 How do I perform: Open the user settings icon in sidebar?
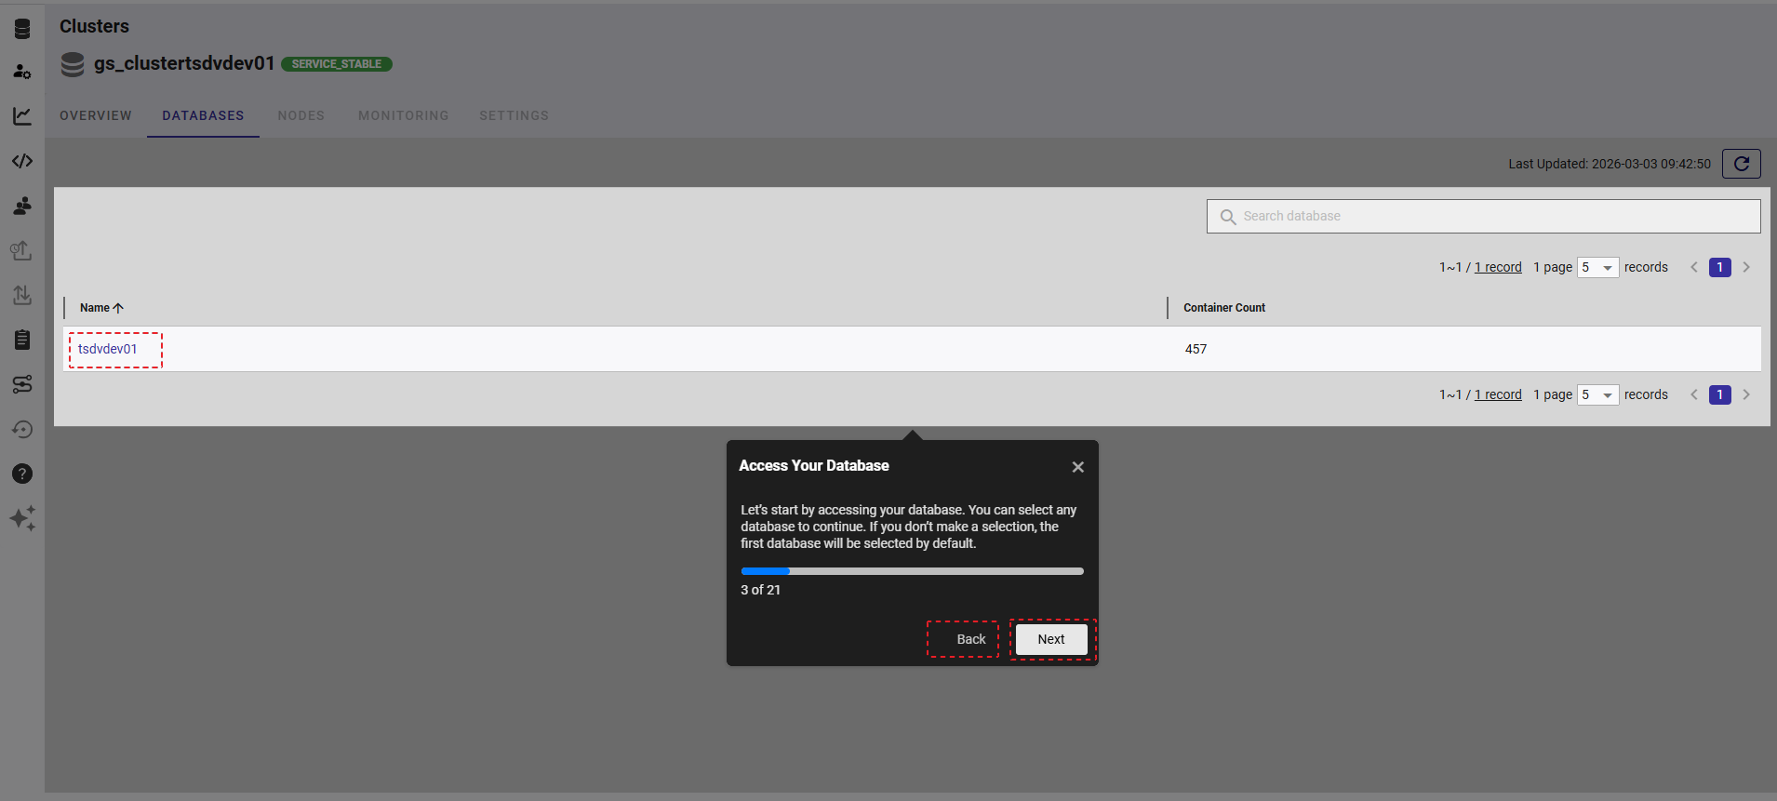point(22,72)
